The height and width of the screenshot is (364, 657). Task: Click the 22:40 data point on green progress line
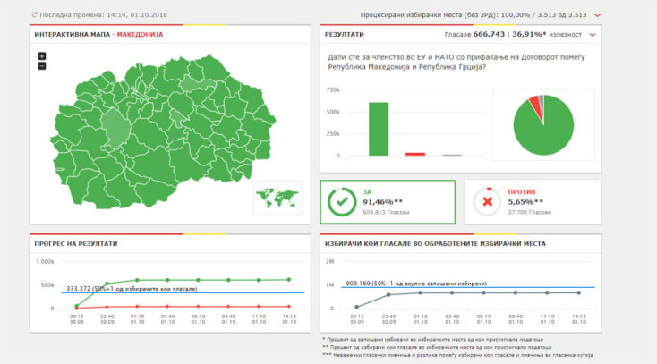107,284
